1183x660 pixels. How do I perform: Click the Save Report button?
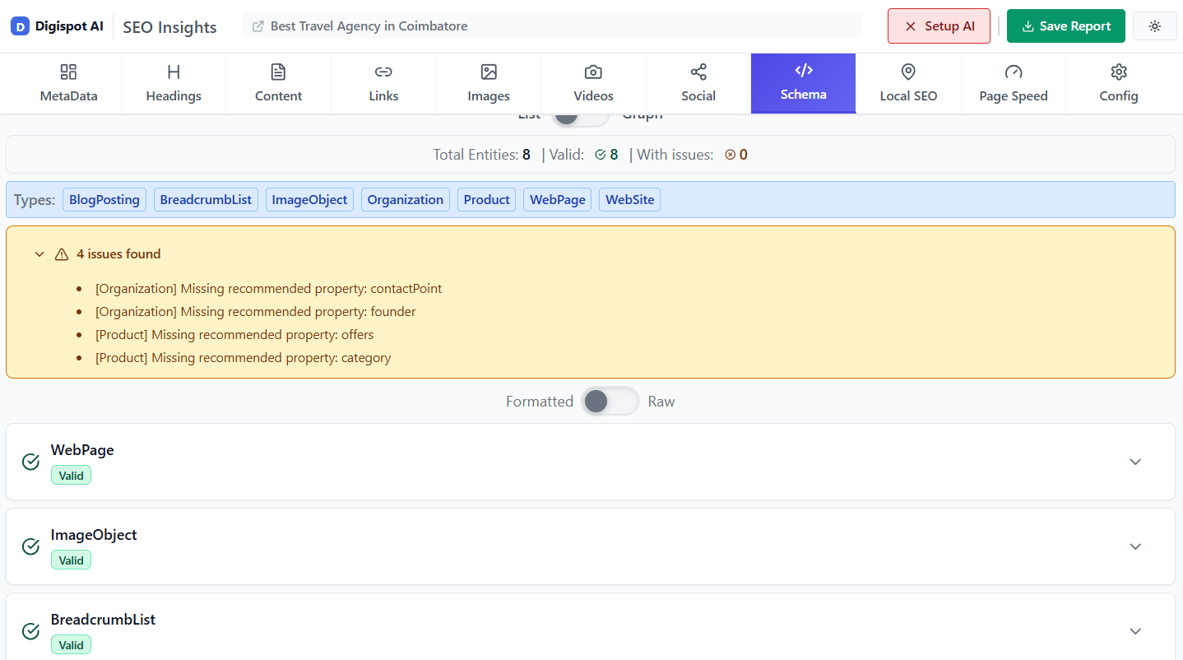(1065, 26)
